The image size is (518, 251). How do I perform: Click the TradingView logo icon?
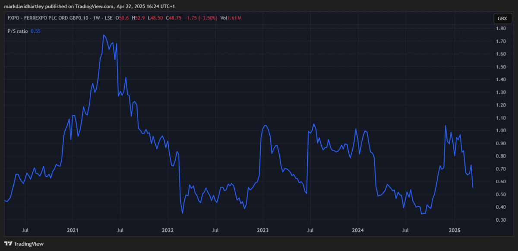coord(9,244)
